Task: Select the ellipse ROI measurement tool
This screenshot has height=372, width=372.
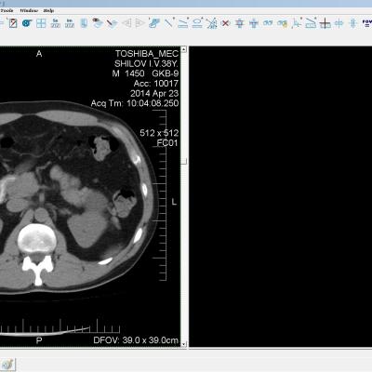Action: click(197, 23)
